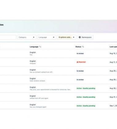
Task: Click Language dropdown caret arrow
Action: click(54, 37)
